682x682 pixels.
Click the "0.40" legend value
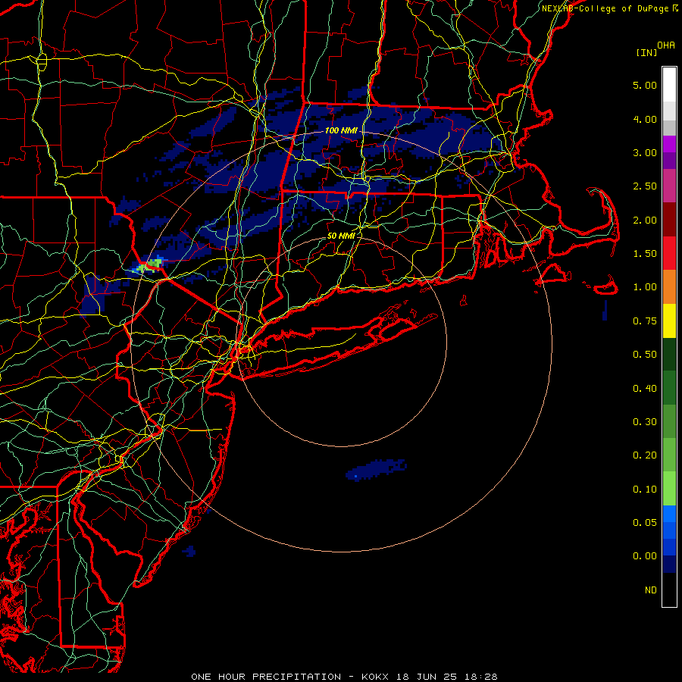pyautogui.click(x=645, y=389)
